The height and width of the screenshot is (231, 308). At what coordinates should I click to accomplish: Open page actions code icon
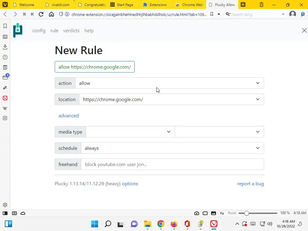pyautogui.click(x=222, y=213)
